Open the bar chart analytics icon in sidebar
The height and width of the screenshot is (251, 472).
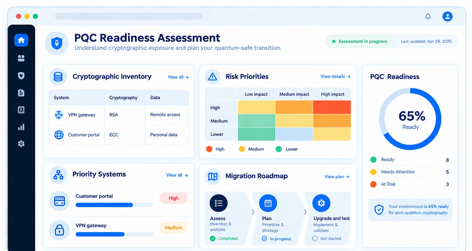click(x=21, y=127)
